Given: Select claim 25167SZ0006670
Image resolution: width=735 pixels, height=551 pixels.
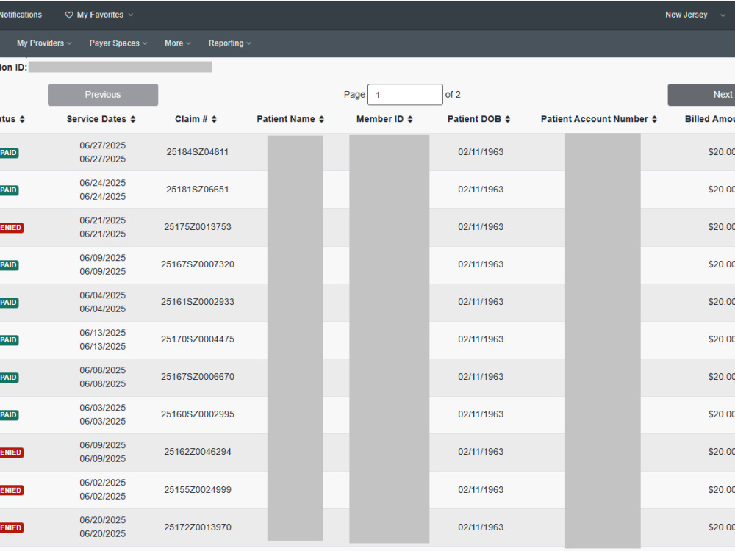Looking at the screenshot, I should point(197,377).
